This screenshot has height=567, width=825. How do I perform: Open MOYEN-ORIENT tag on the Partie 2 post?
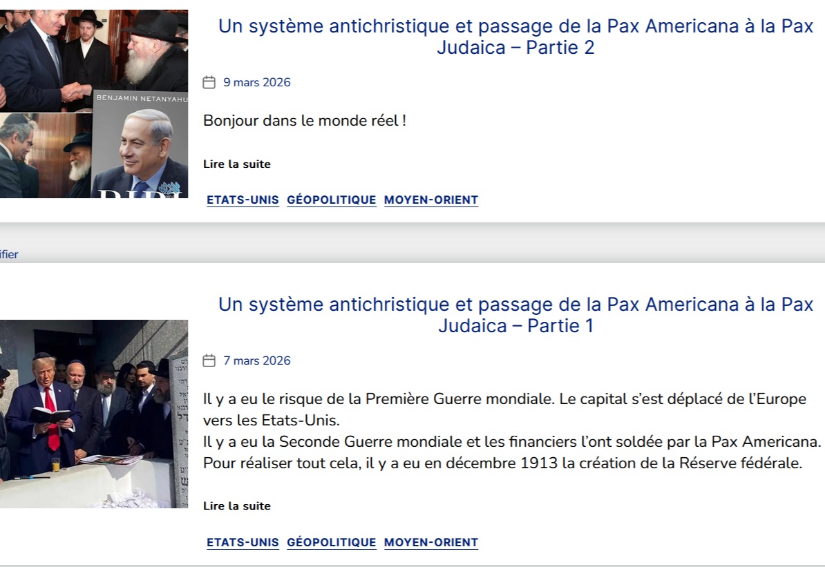(431, 200)
